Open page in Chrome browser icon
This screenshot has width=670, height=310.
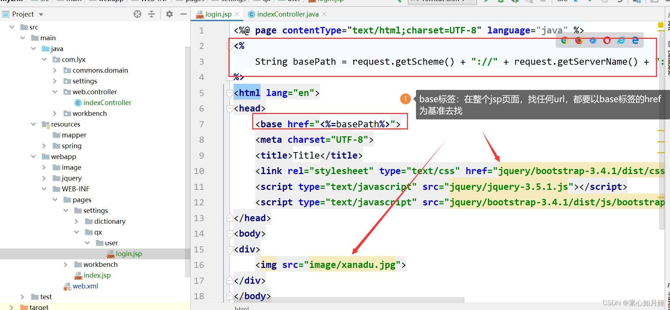coord(565,40)
